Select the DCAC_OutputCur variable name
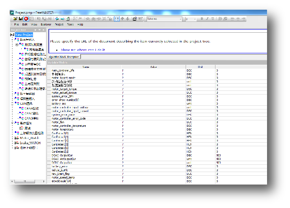 click(x=62, y=155)
